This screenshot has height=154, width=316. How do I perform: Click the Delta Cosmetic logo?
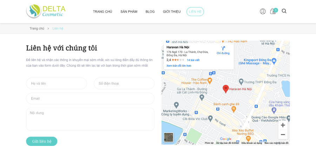click(x=46, y=11)
